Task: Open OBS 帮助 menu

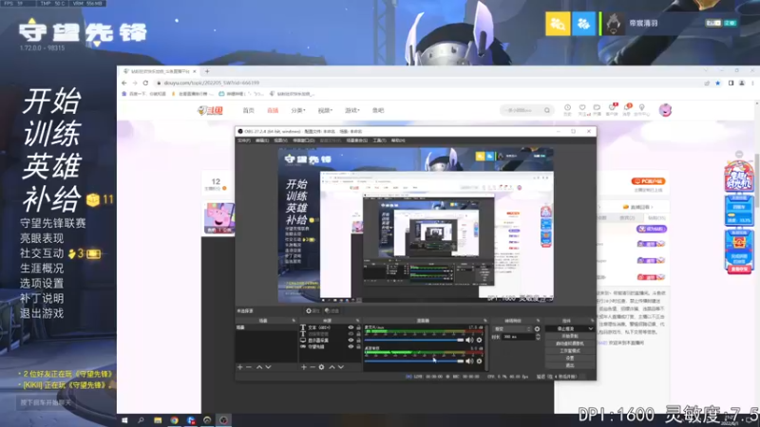Action: [398, 140]
